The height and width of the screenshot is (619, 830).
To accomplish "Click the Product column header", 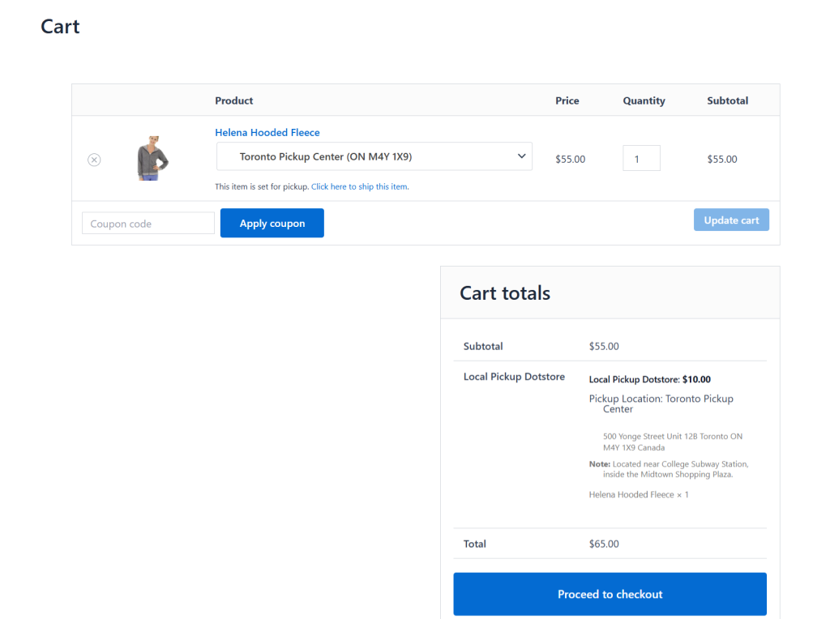I will [x=233, y=100].
